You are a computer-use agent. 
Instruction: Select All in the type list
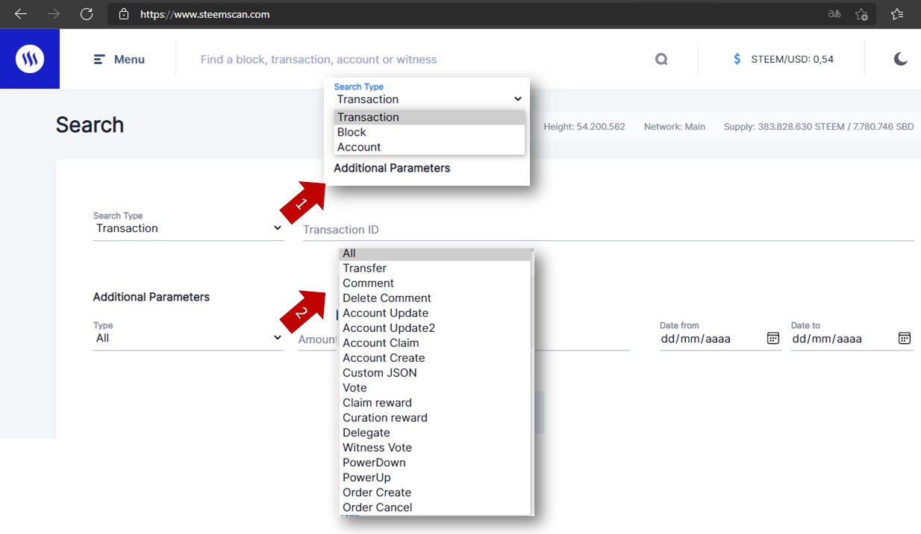click(x=435, y=254)
